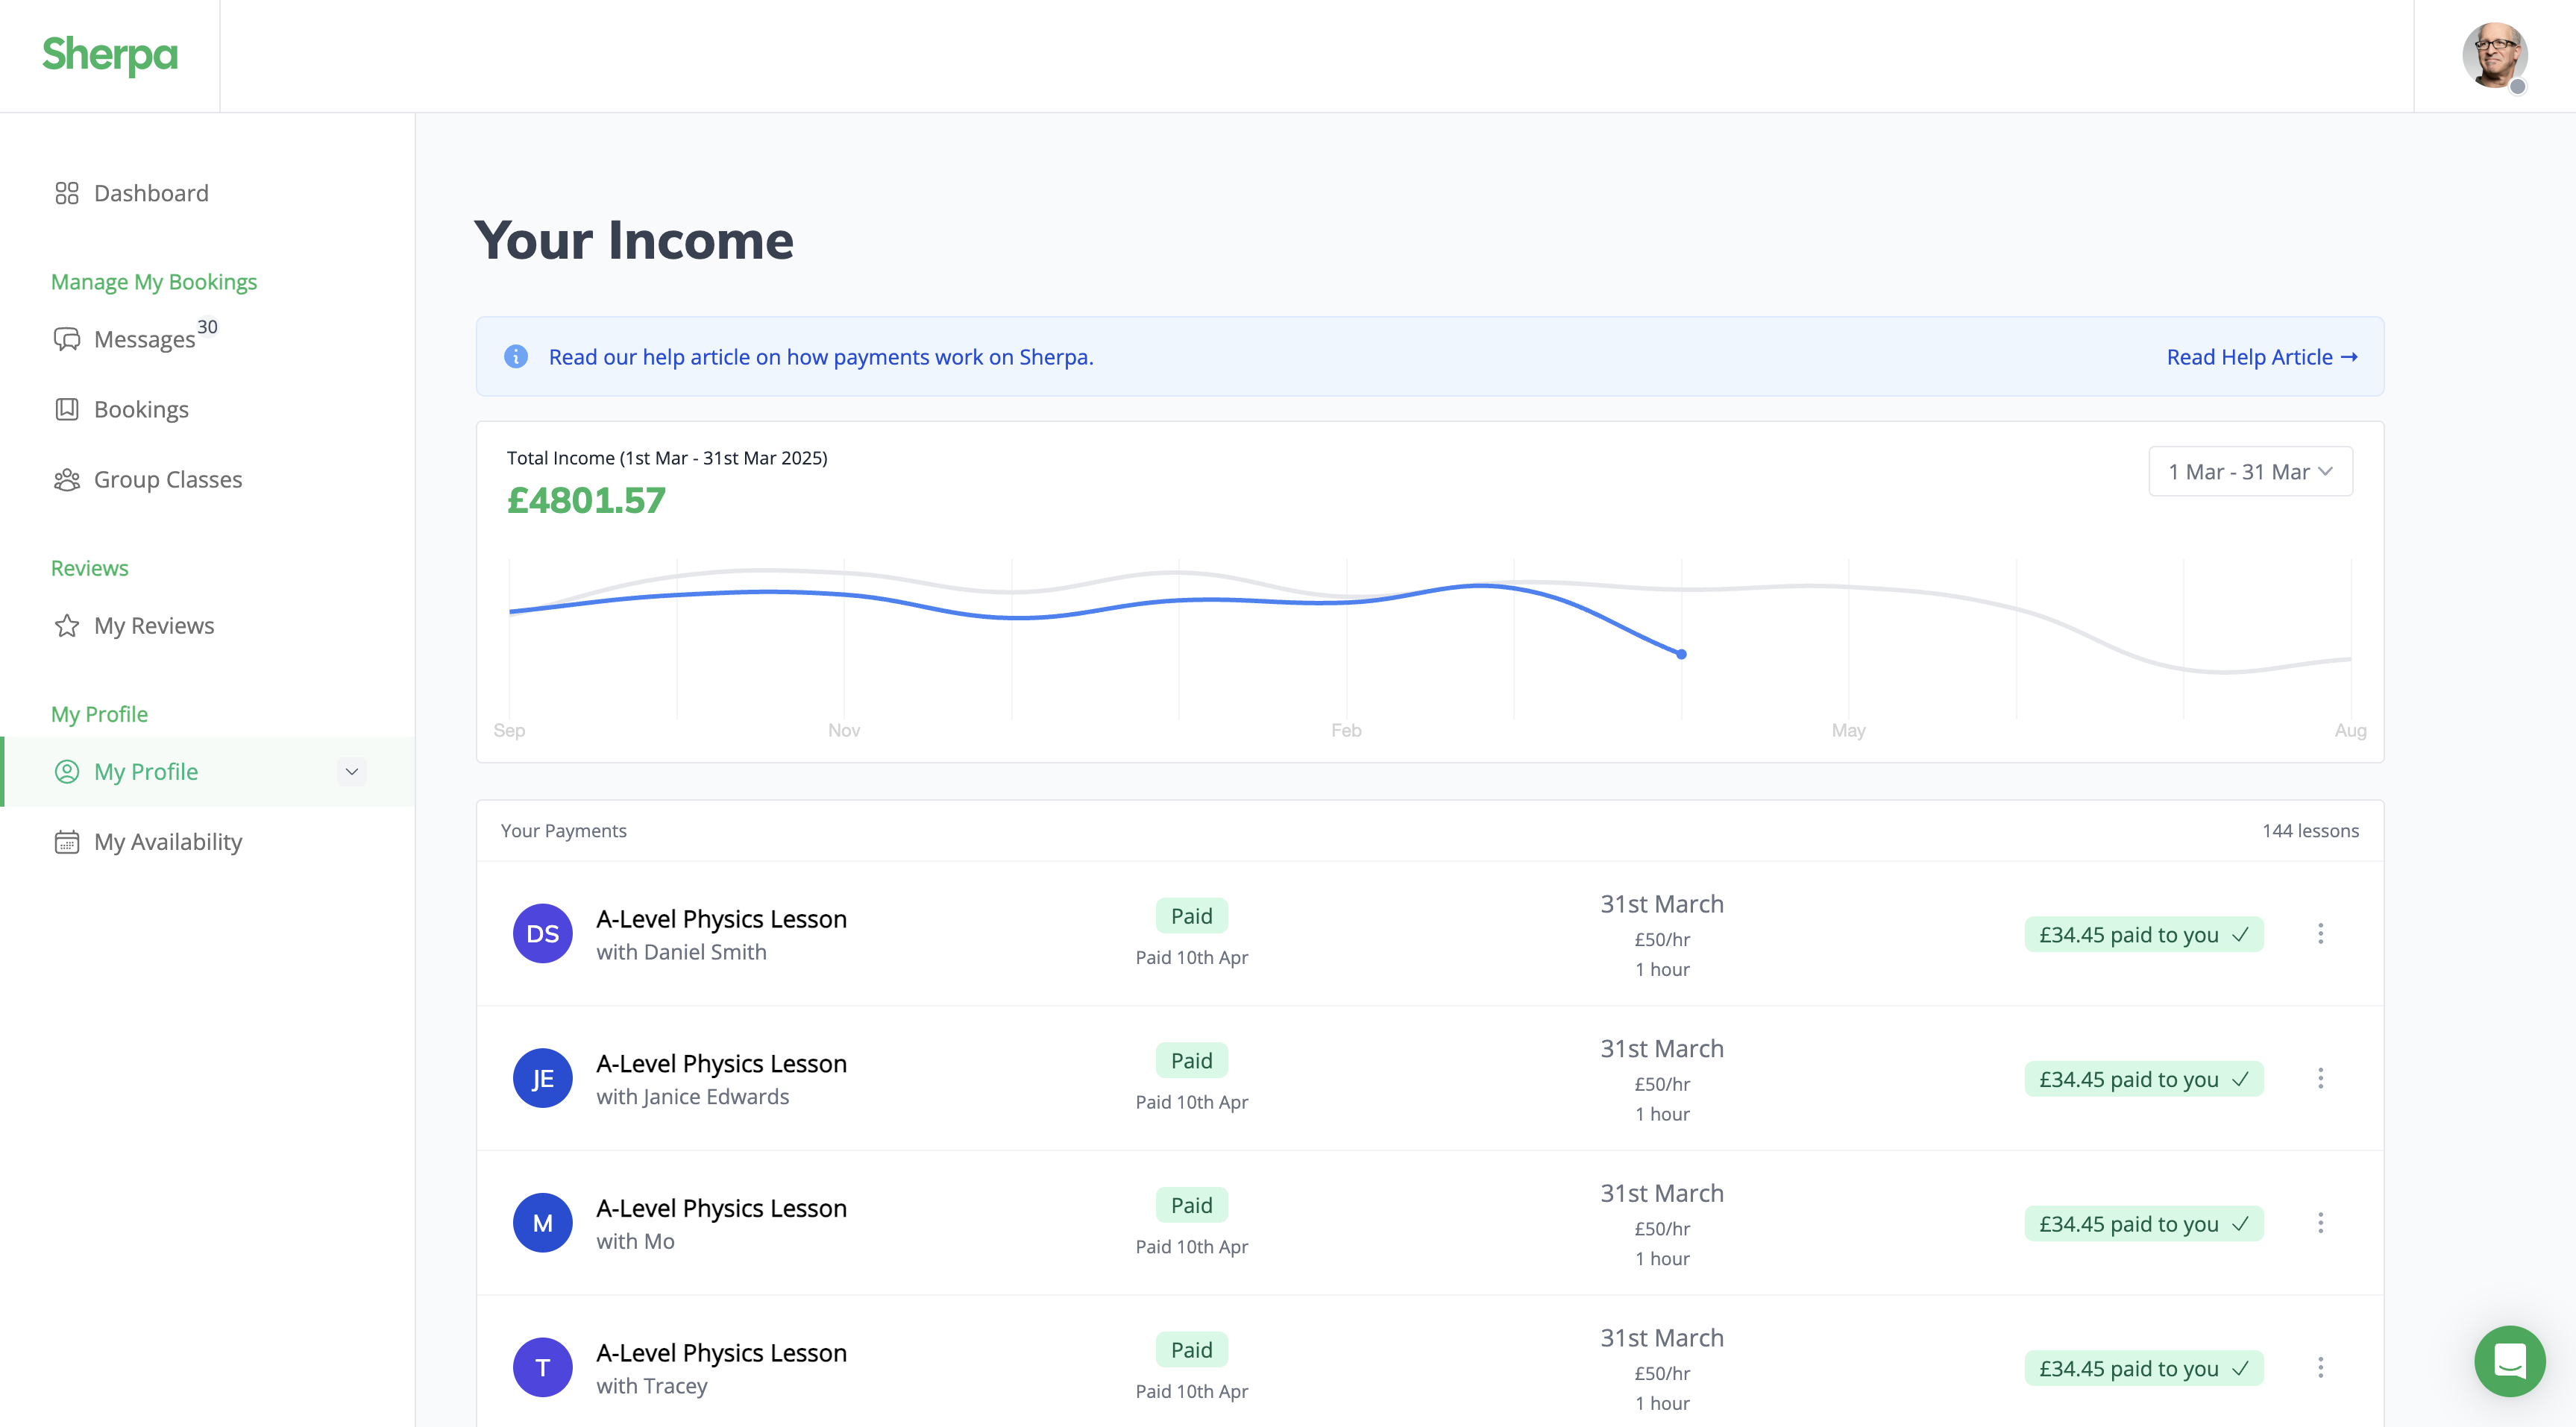Open options menu for Daniel Smith payment

click(2320, 934)
